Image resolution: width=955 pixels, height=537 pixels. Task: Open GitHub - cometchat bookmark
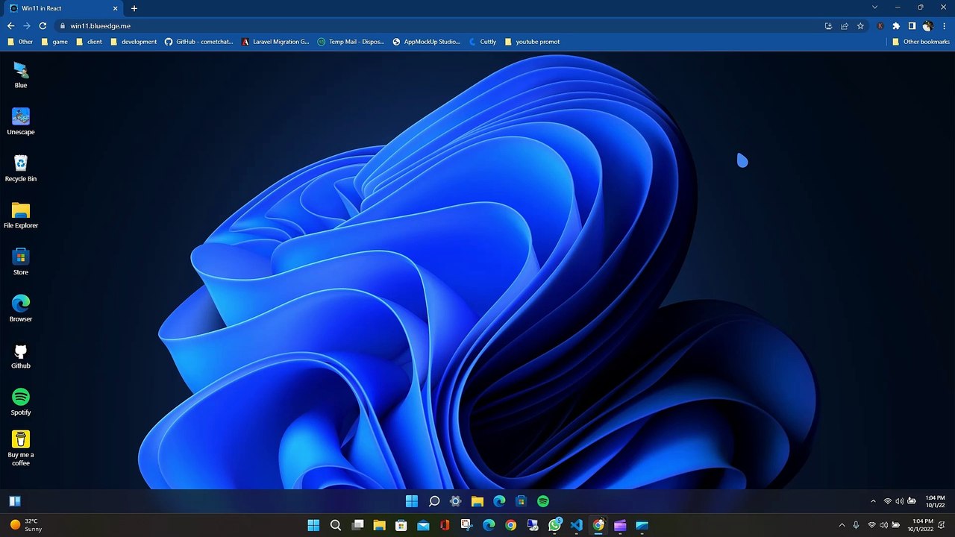point(199,42)
